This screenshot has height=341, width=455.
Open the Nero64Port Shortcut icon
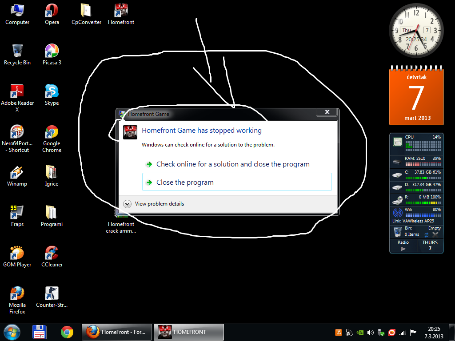tap(17, 139)
